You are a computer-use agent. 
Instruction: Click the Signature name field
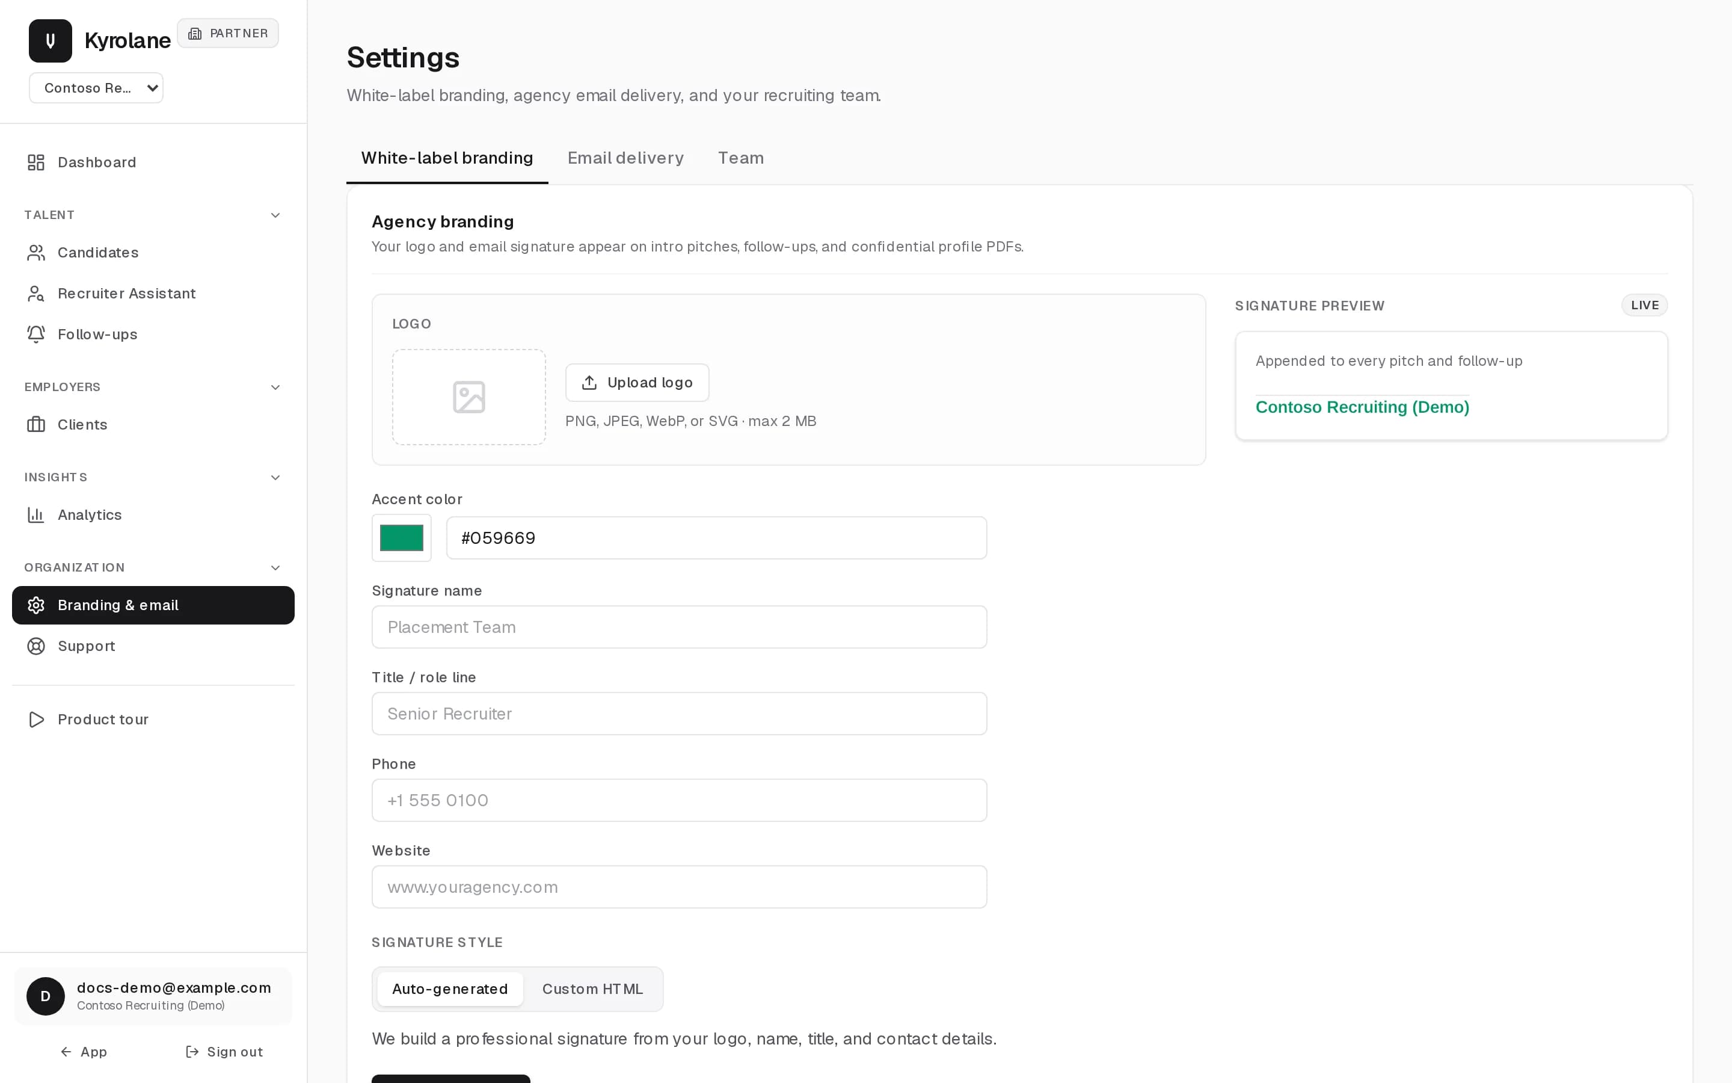tap(679, 628)
